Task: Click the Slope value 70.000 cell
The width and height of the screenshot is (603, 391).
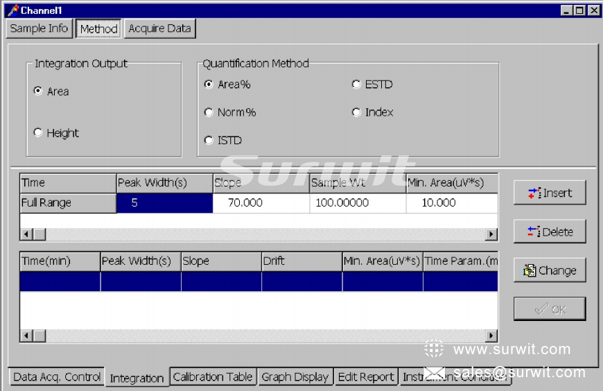Action: coord(261,203)
